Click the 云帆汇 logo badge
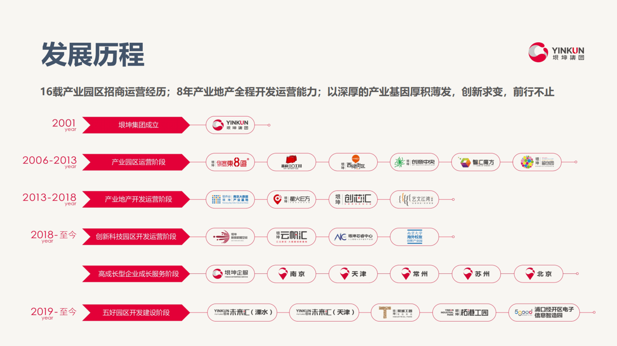The width and height of the screenshot is (617, 346). click(291, 237)
